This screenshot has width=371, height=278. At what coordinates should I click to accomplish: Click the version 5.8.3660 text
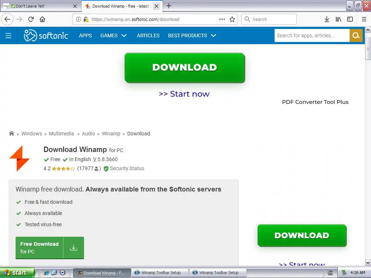(x=105, y=159)
